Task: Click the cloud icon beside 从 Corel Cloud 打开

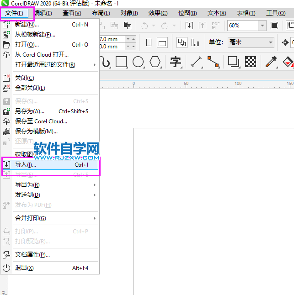Action: [6, 55]
